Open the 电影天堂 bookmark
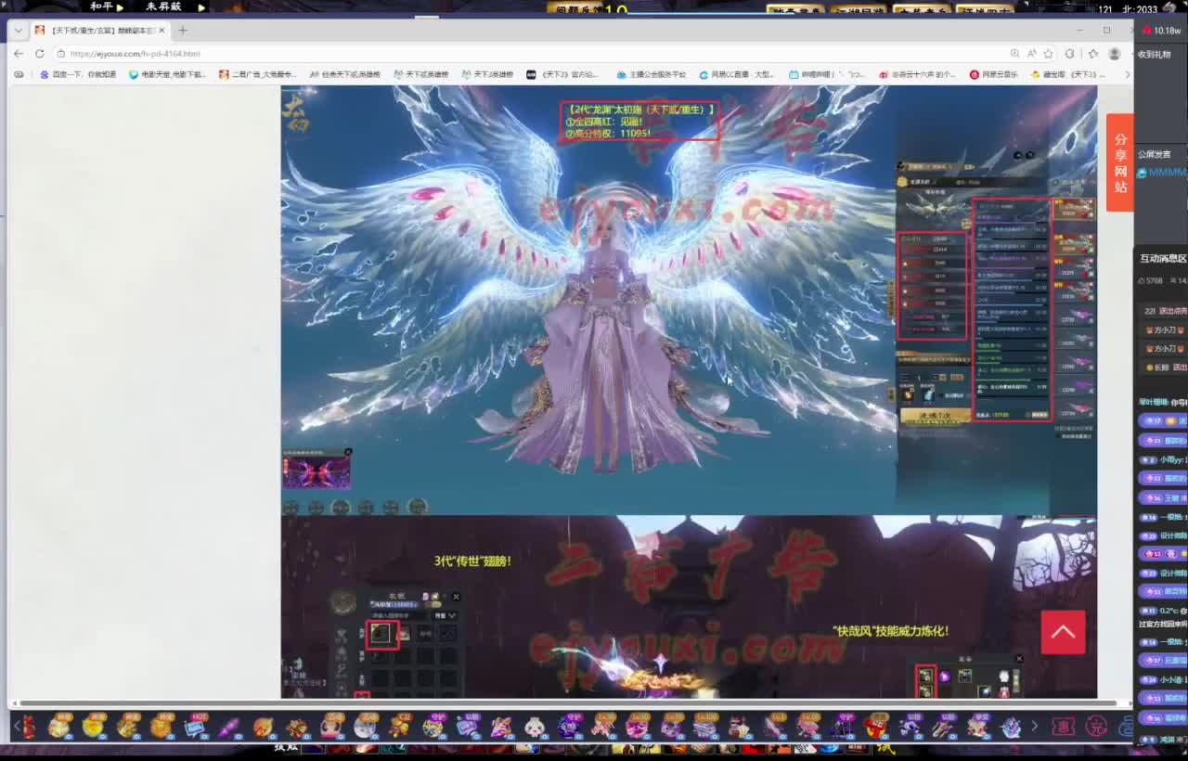The width and height of the screenshot is (1188, 761). click(x=167, y=74)
